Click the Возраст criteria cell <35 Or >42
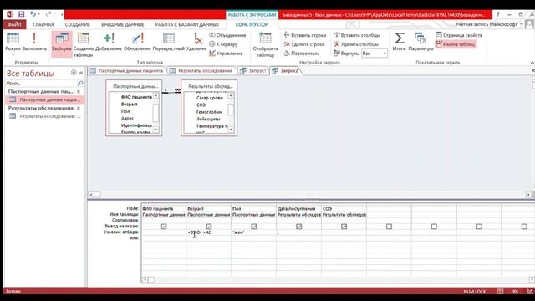This screenshot has height=301, width=535. pyautogui.click(x=208, y=232)
